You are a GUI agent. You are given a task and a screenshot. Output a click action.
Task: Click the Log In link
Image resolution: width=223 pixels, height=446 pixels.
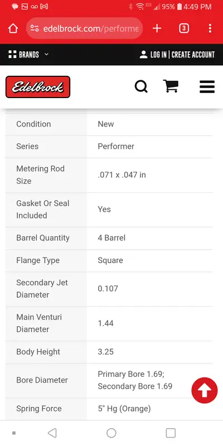click(x=158, y=55)
